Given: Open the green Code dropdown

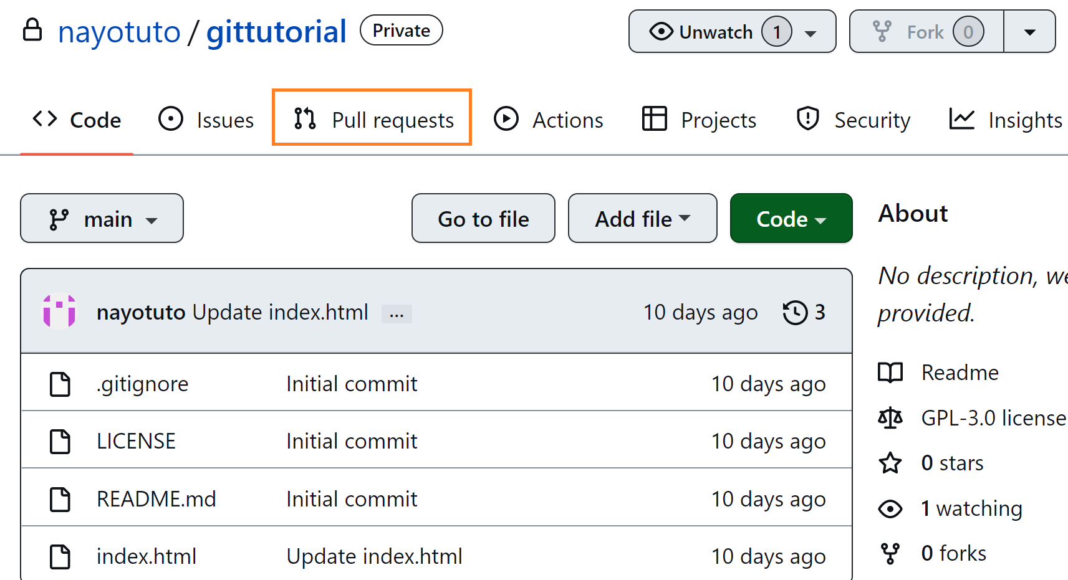Looking at the screenshot, I should click(791, 219).
